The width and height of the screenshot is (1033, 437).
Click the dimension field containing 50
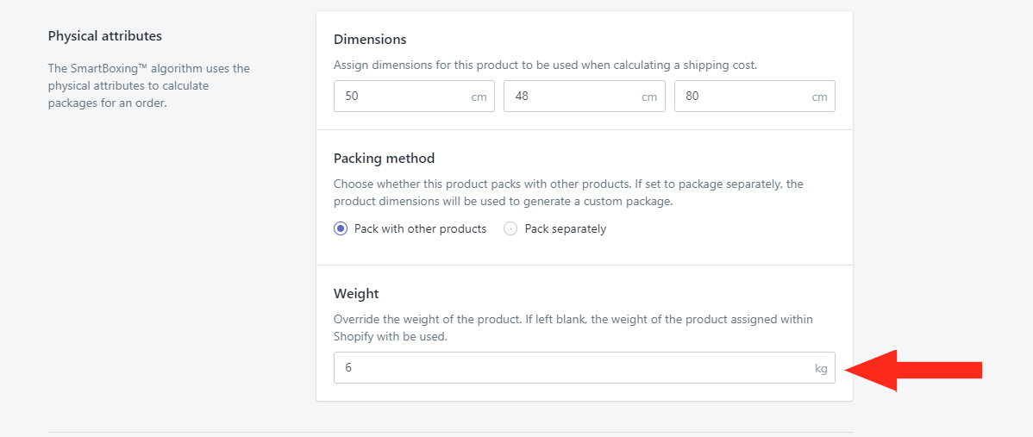pos(414,96)
